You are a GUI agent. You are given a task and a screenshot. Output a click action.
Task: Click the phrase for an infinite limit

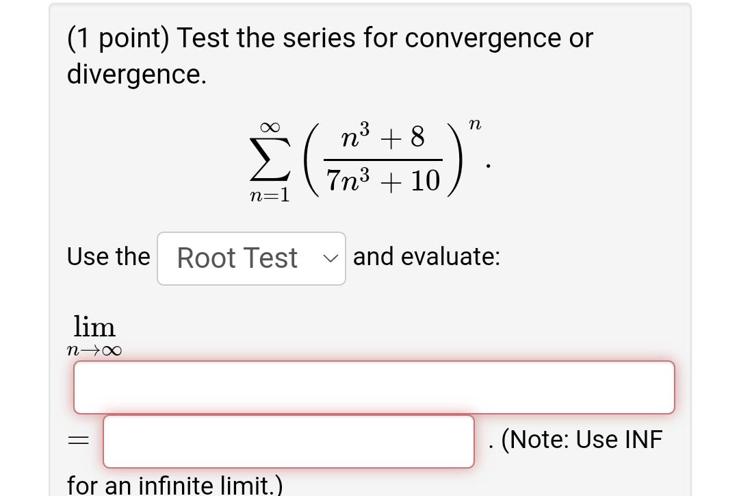click(x=173, y=484)
